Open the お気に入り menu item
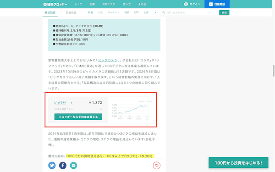275x172 pixels. tap(109, 4)
